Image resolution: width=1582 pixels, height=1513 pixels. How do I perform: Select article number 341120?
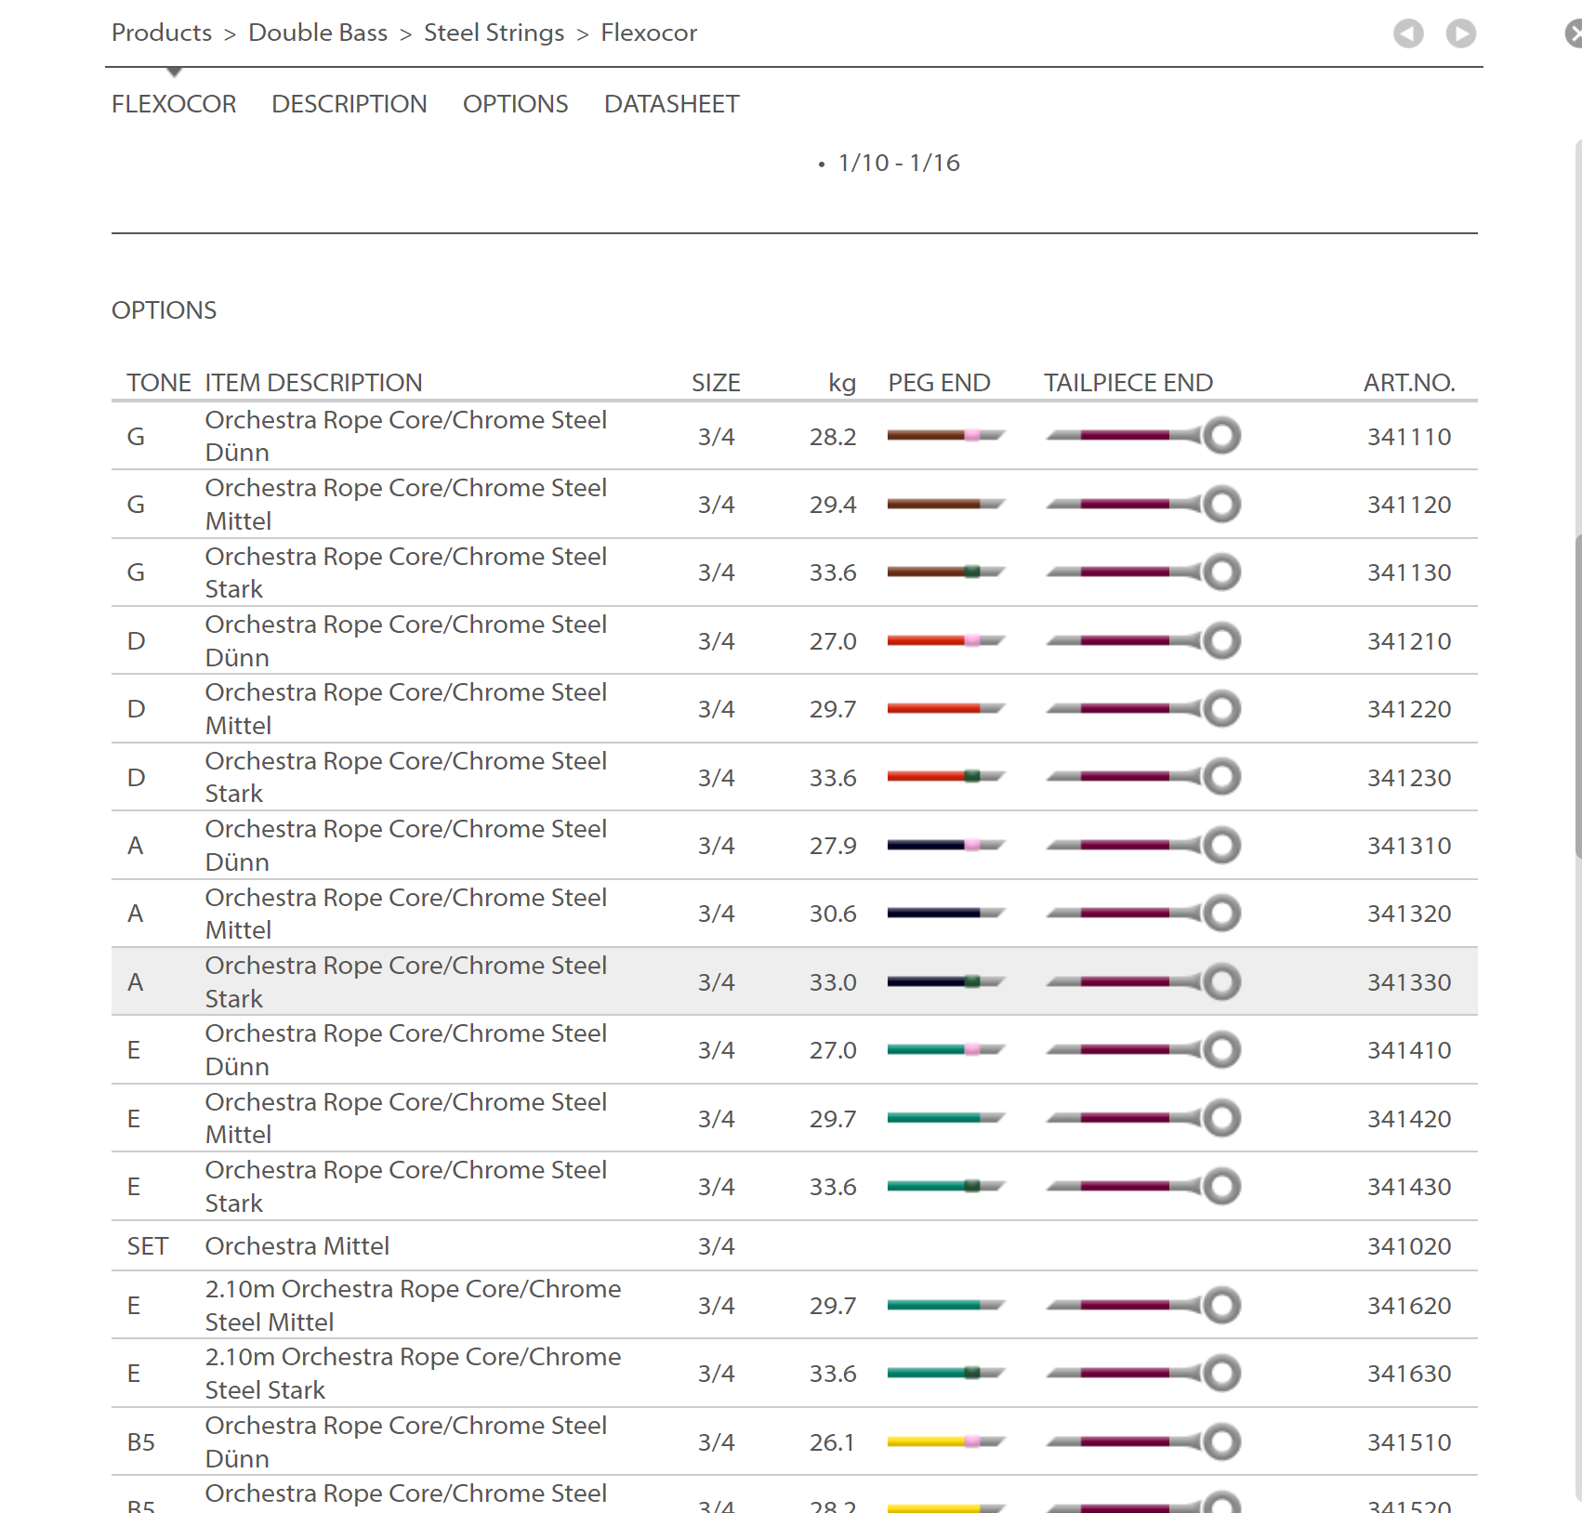click(1409, 505)
